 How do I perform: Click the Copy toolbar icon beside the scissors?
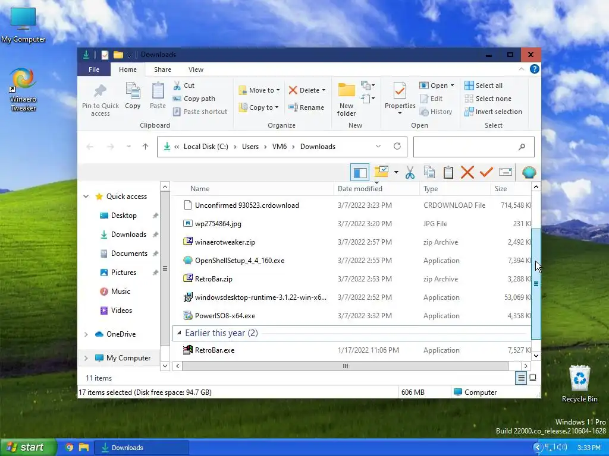coord(429,172)
